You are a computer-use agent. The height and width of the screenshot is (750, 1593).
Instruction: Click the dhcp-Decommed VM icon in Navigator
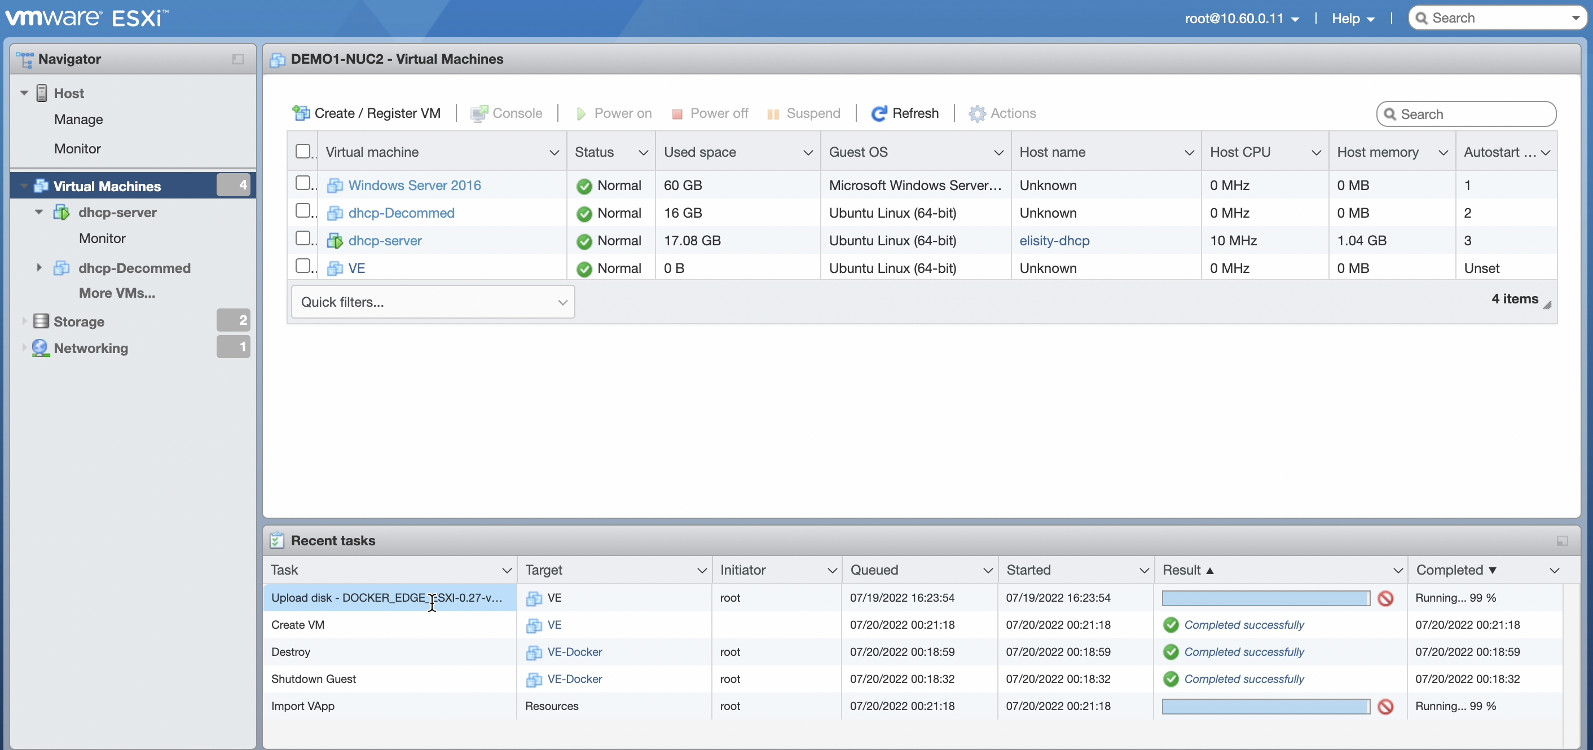click(x=61, y=268)
